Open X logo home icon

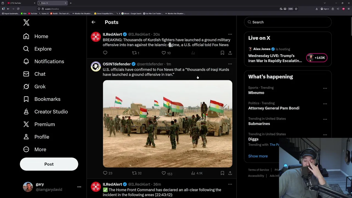pos(26,23)
